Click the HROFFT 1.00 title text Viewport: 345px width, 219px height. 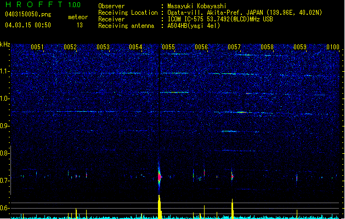point(43,4)
